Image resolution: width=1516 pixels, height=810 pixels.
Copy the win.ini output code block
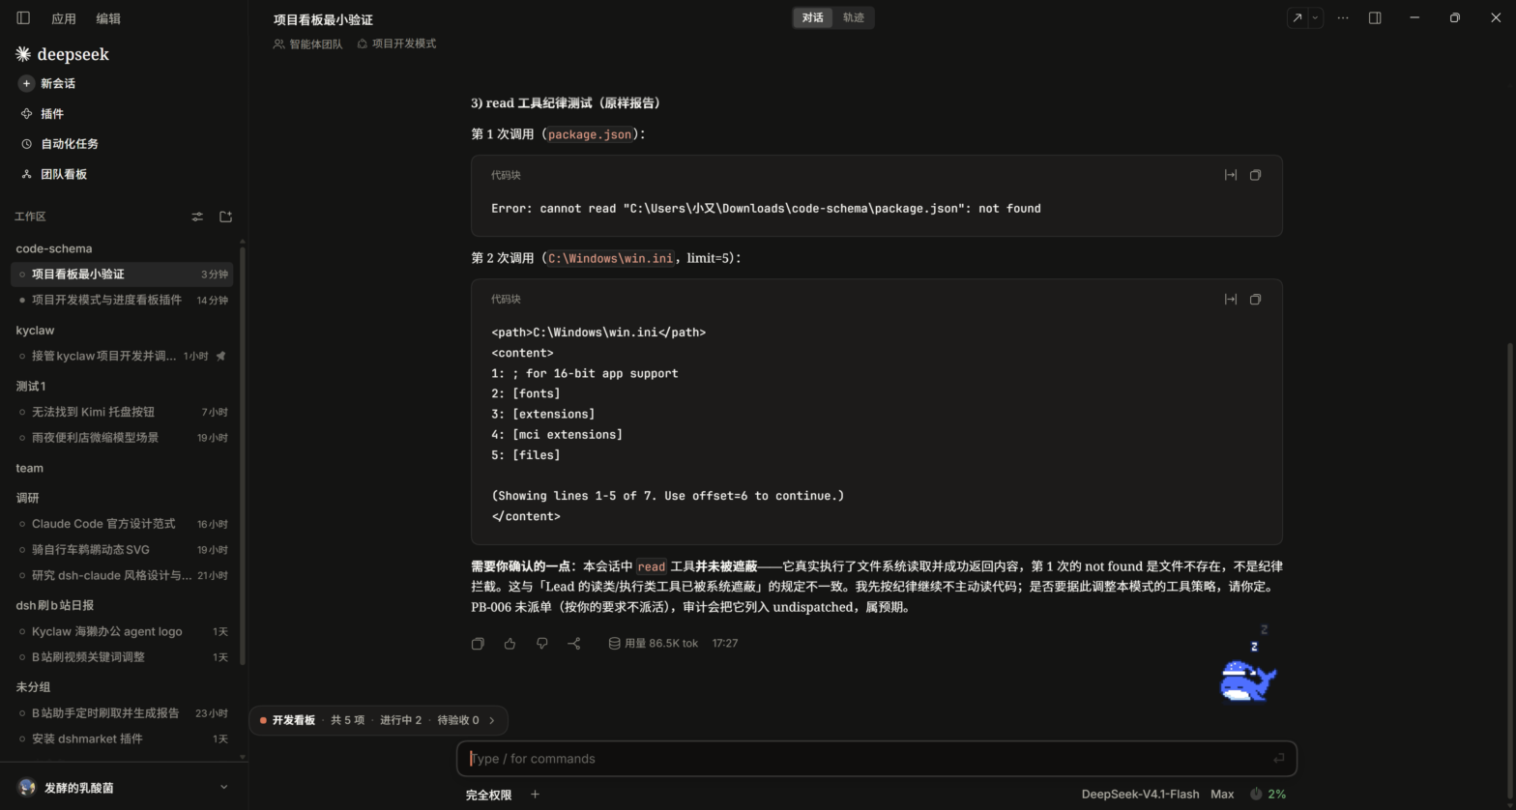1255,299
